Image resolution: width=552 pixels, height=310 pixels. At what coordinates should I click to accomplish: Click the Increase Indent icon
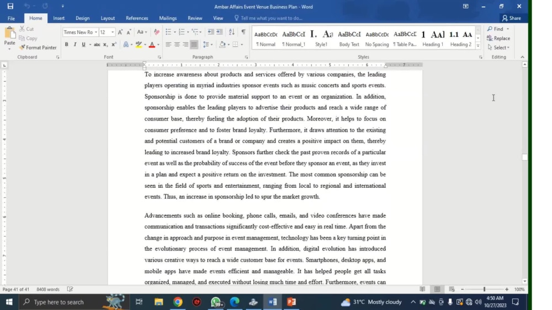tap(220, 32)
